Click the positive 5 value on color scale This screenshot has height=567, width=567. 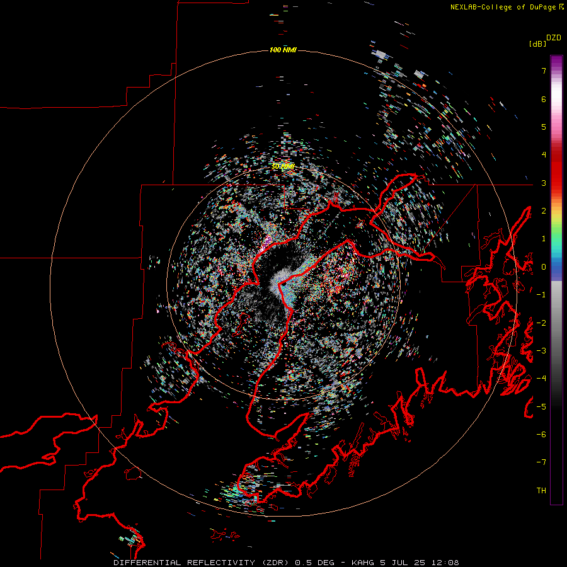[x=544, y=127]
